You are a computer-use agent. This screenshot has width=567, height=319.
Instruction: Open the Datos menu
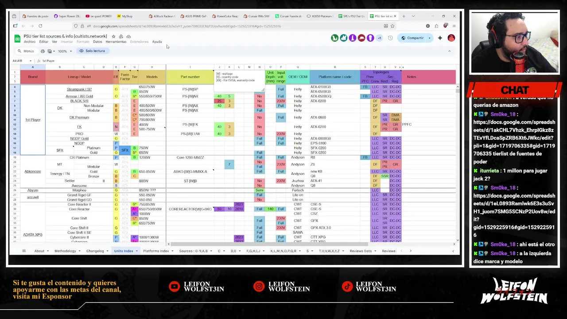click(x=97, y=42)
